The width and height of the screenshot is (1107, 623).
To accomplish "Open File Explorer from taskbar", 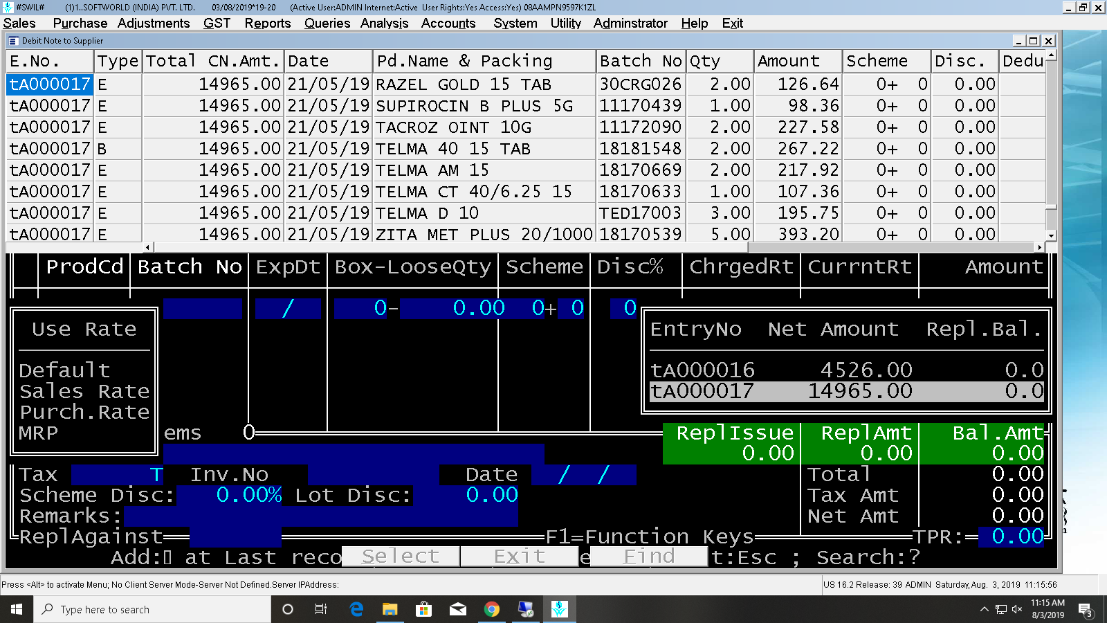I will coord(390,609).
